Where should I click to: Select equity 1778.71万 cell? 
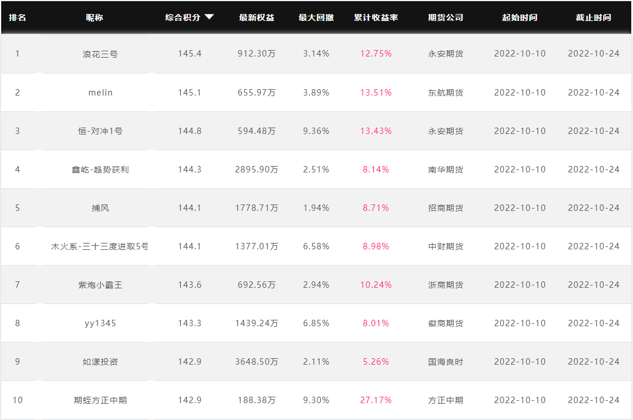257,208
